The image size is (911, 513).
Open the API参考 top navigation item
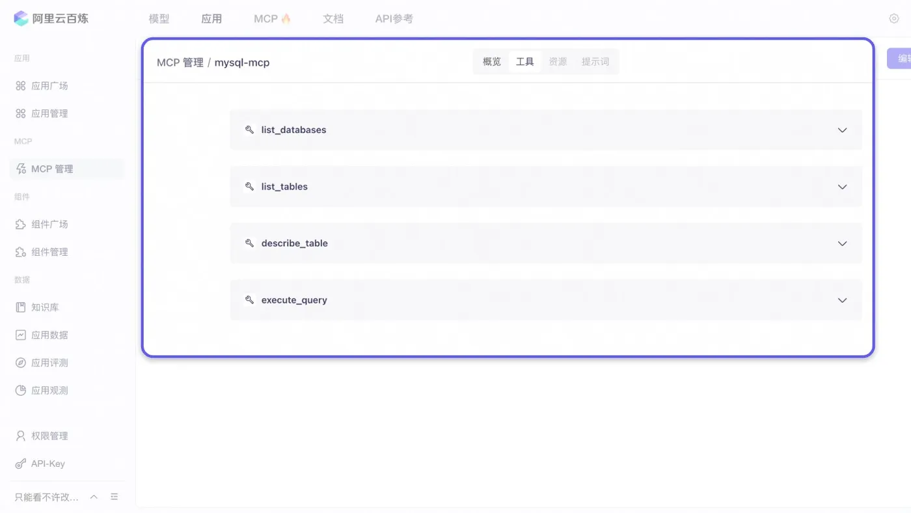[394, 19]
